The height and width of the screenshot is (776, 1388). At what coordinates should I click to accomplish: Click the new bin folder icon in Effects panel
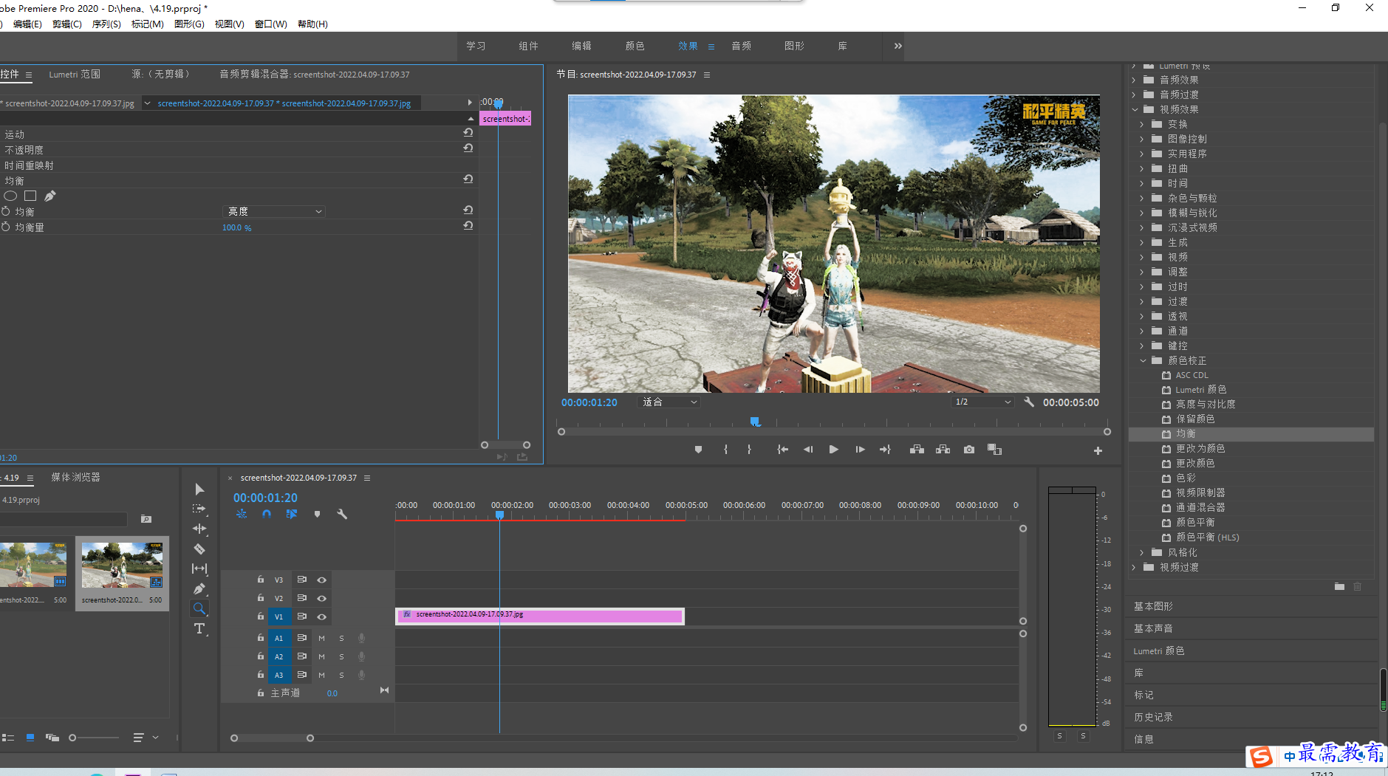click(x=1339, y=586)
